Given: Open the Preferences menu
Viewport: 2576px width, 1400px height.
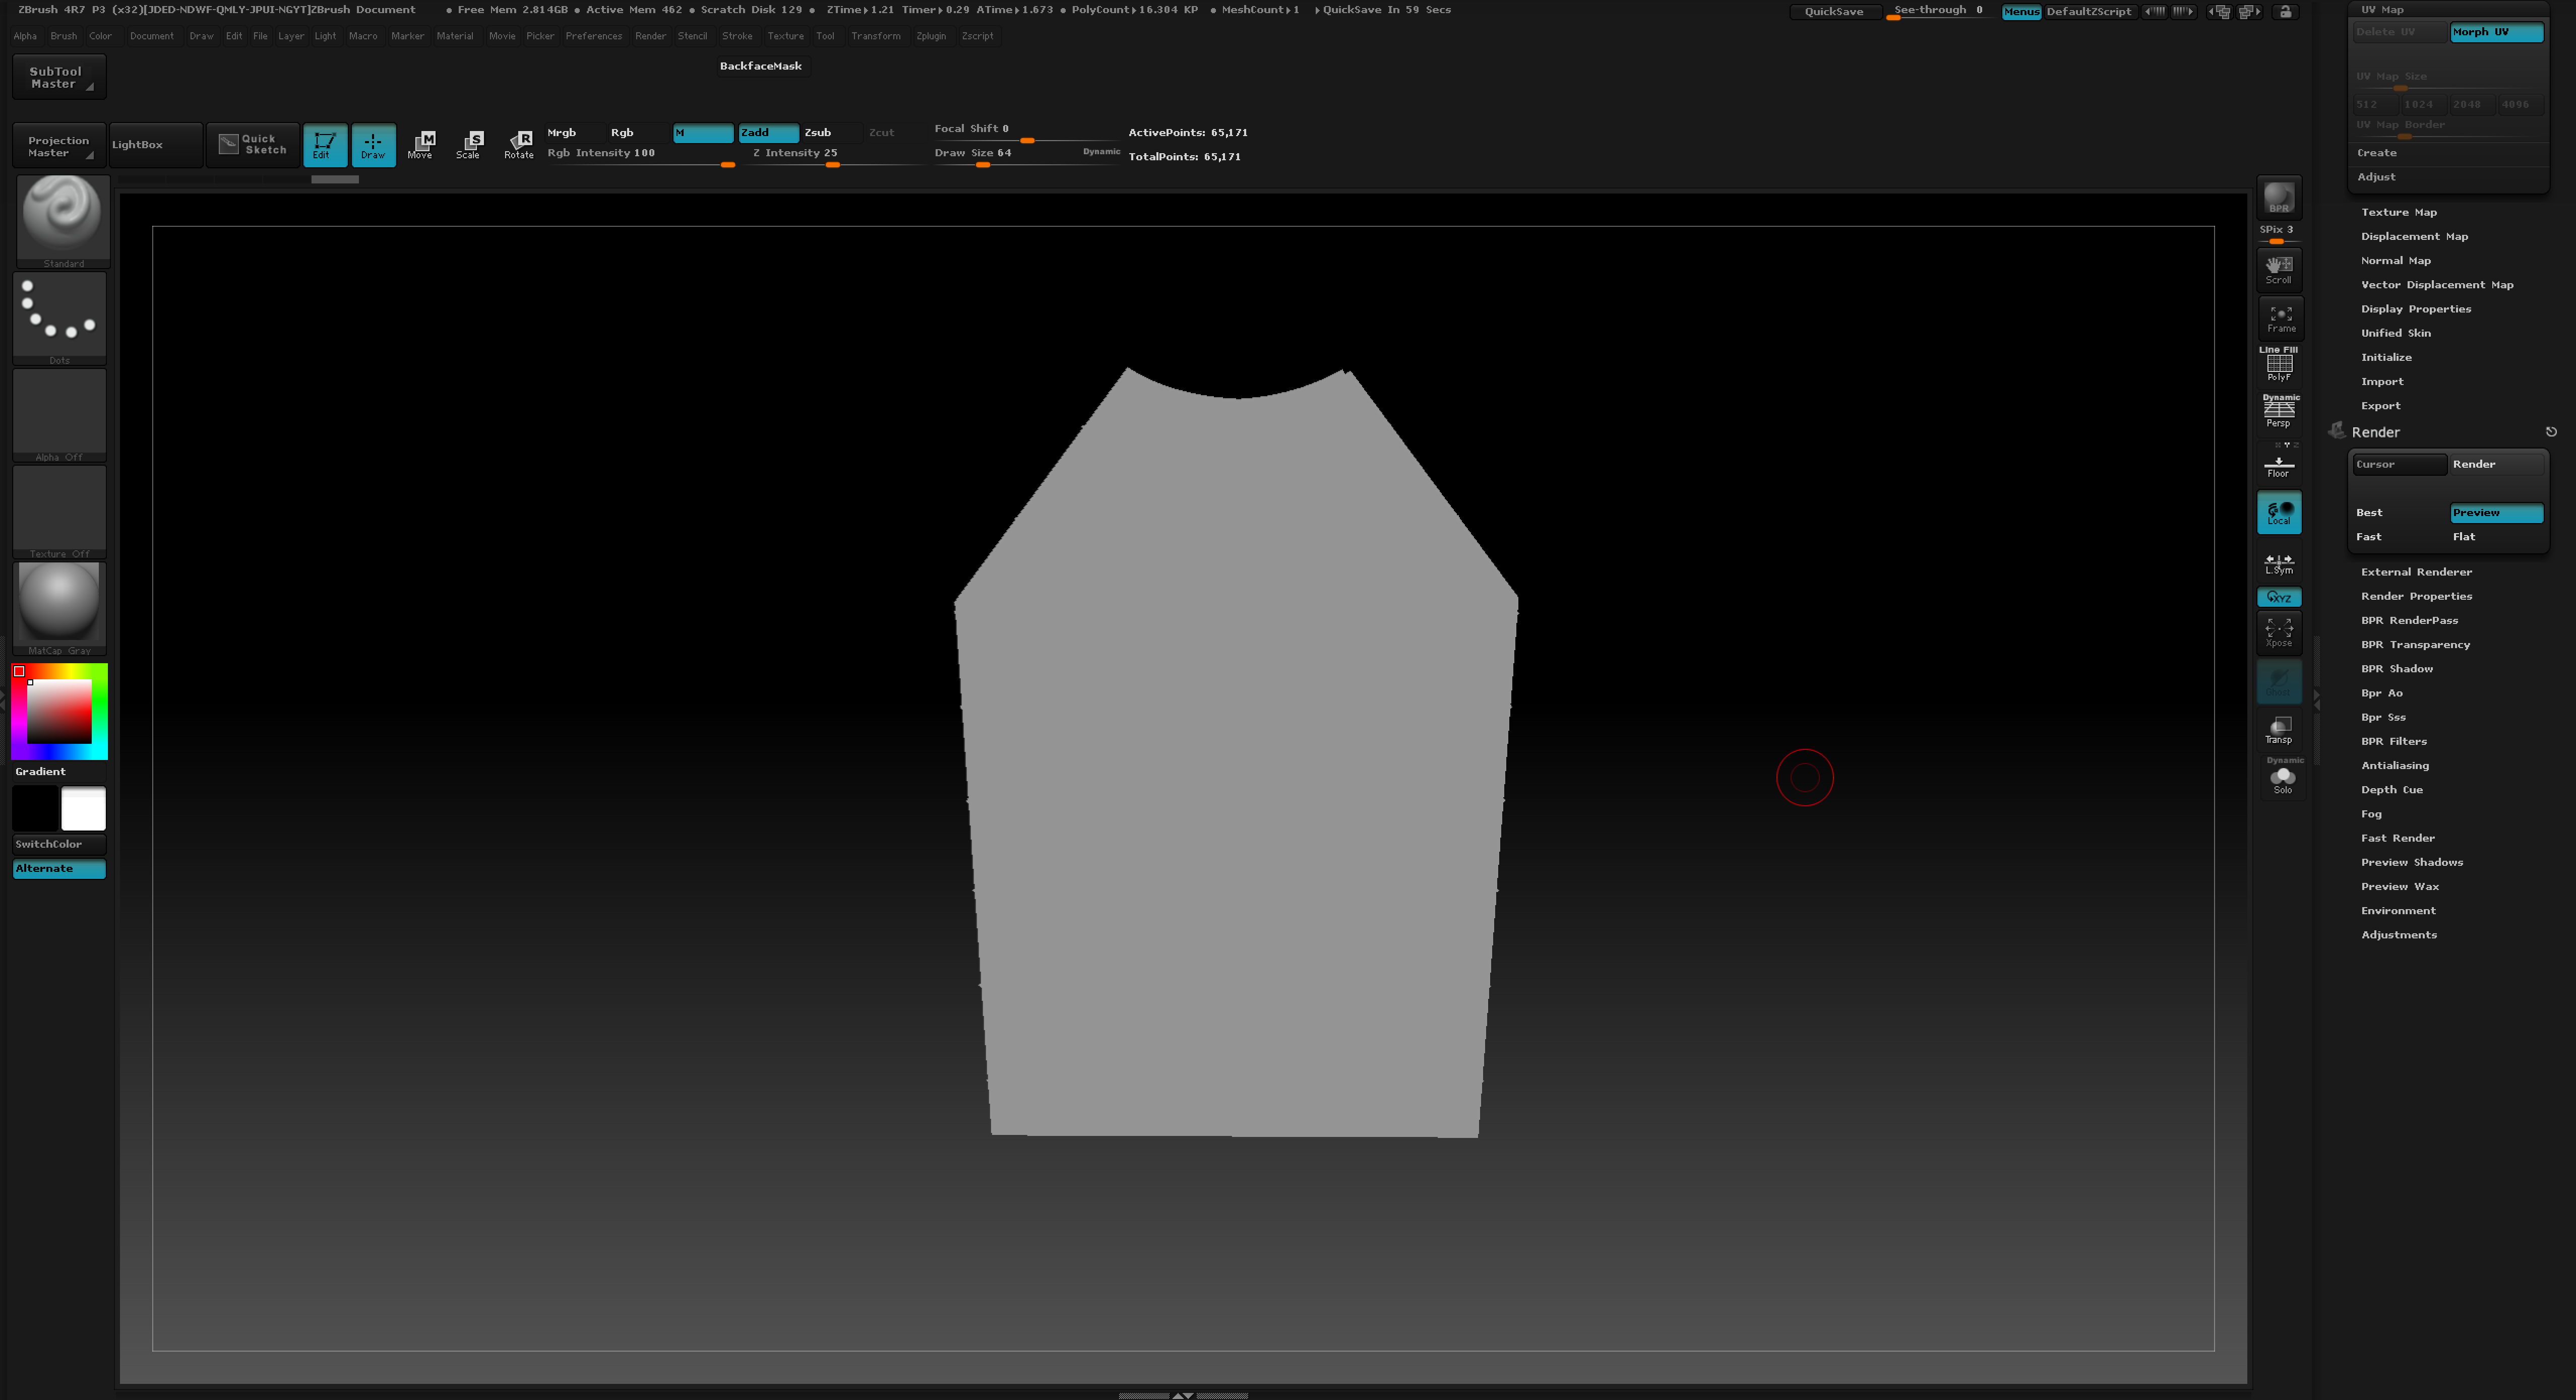Looking at the screenshot, I should pos(593,36).
